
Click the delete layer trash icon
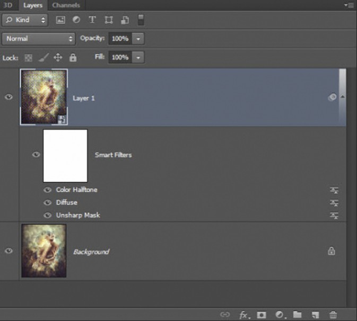(x=333, y=315)
